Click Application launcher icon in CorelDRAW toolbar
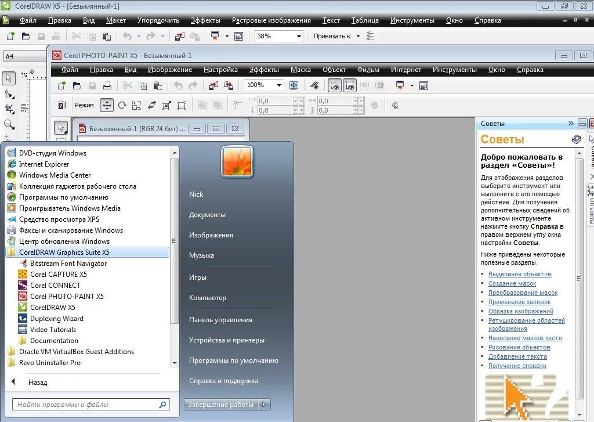The image size is (594, 422). point(215,37)
